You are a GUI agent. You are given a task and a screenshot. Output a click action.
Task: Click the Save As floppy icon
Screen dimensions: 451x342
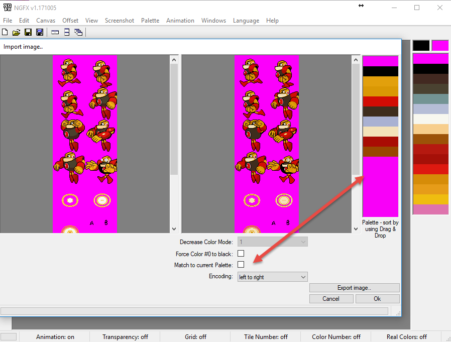tap(40, 32)
